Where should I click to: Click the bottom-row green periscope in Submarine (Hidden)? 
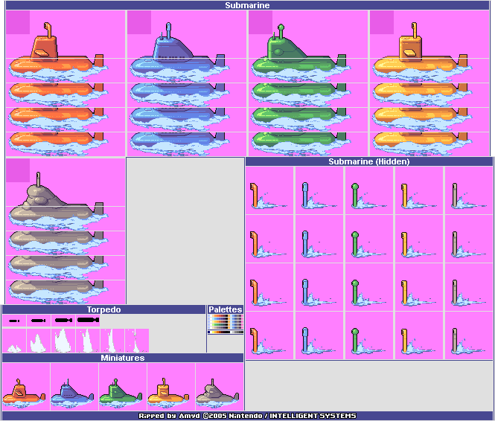point(368,341)
